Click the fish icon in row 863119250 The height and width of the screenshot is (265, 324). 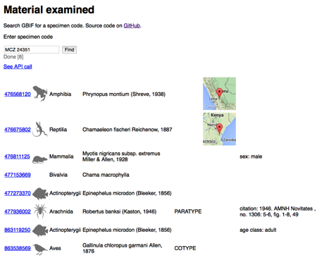(x=40, y=230)
